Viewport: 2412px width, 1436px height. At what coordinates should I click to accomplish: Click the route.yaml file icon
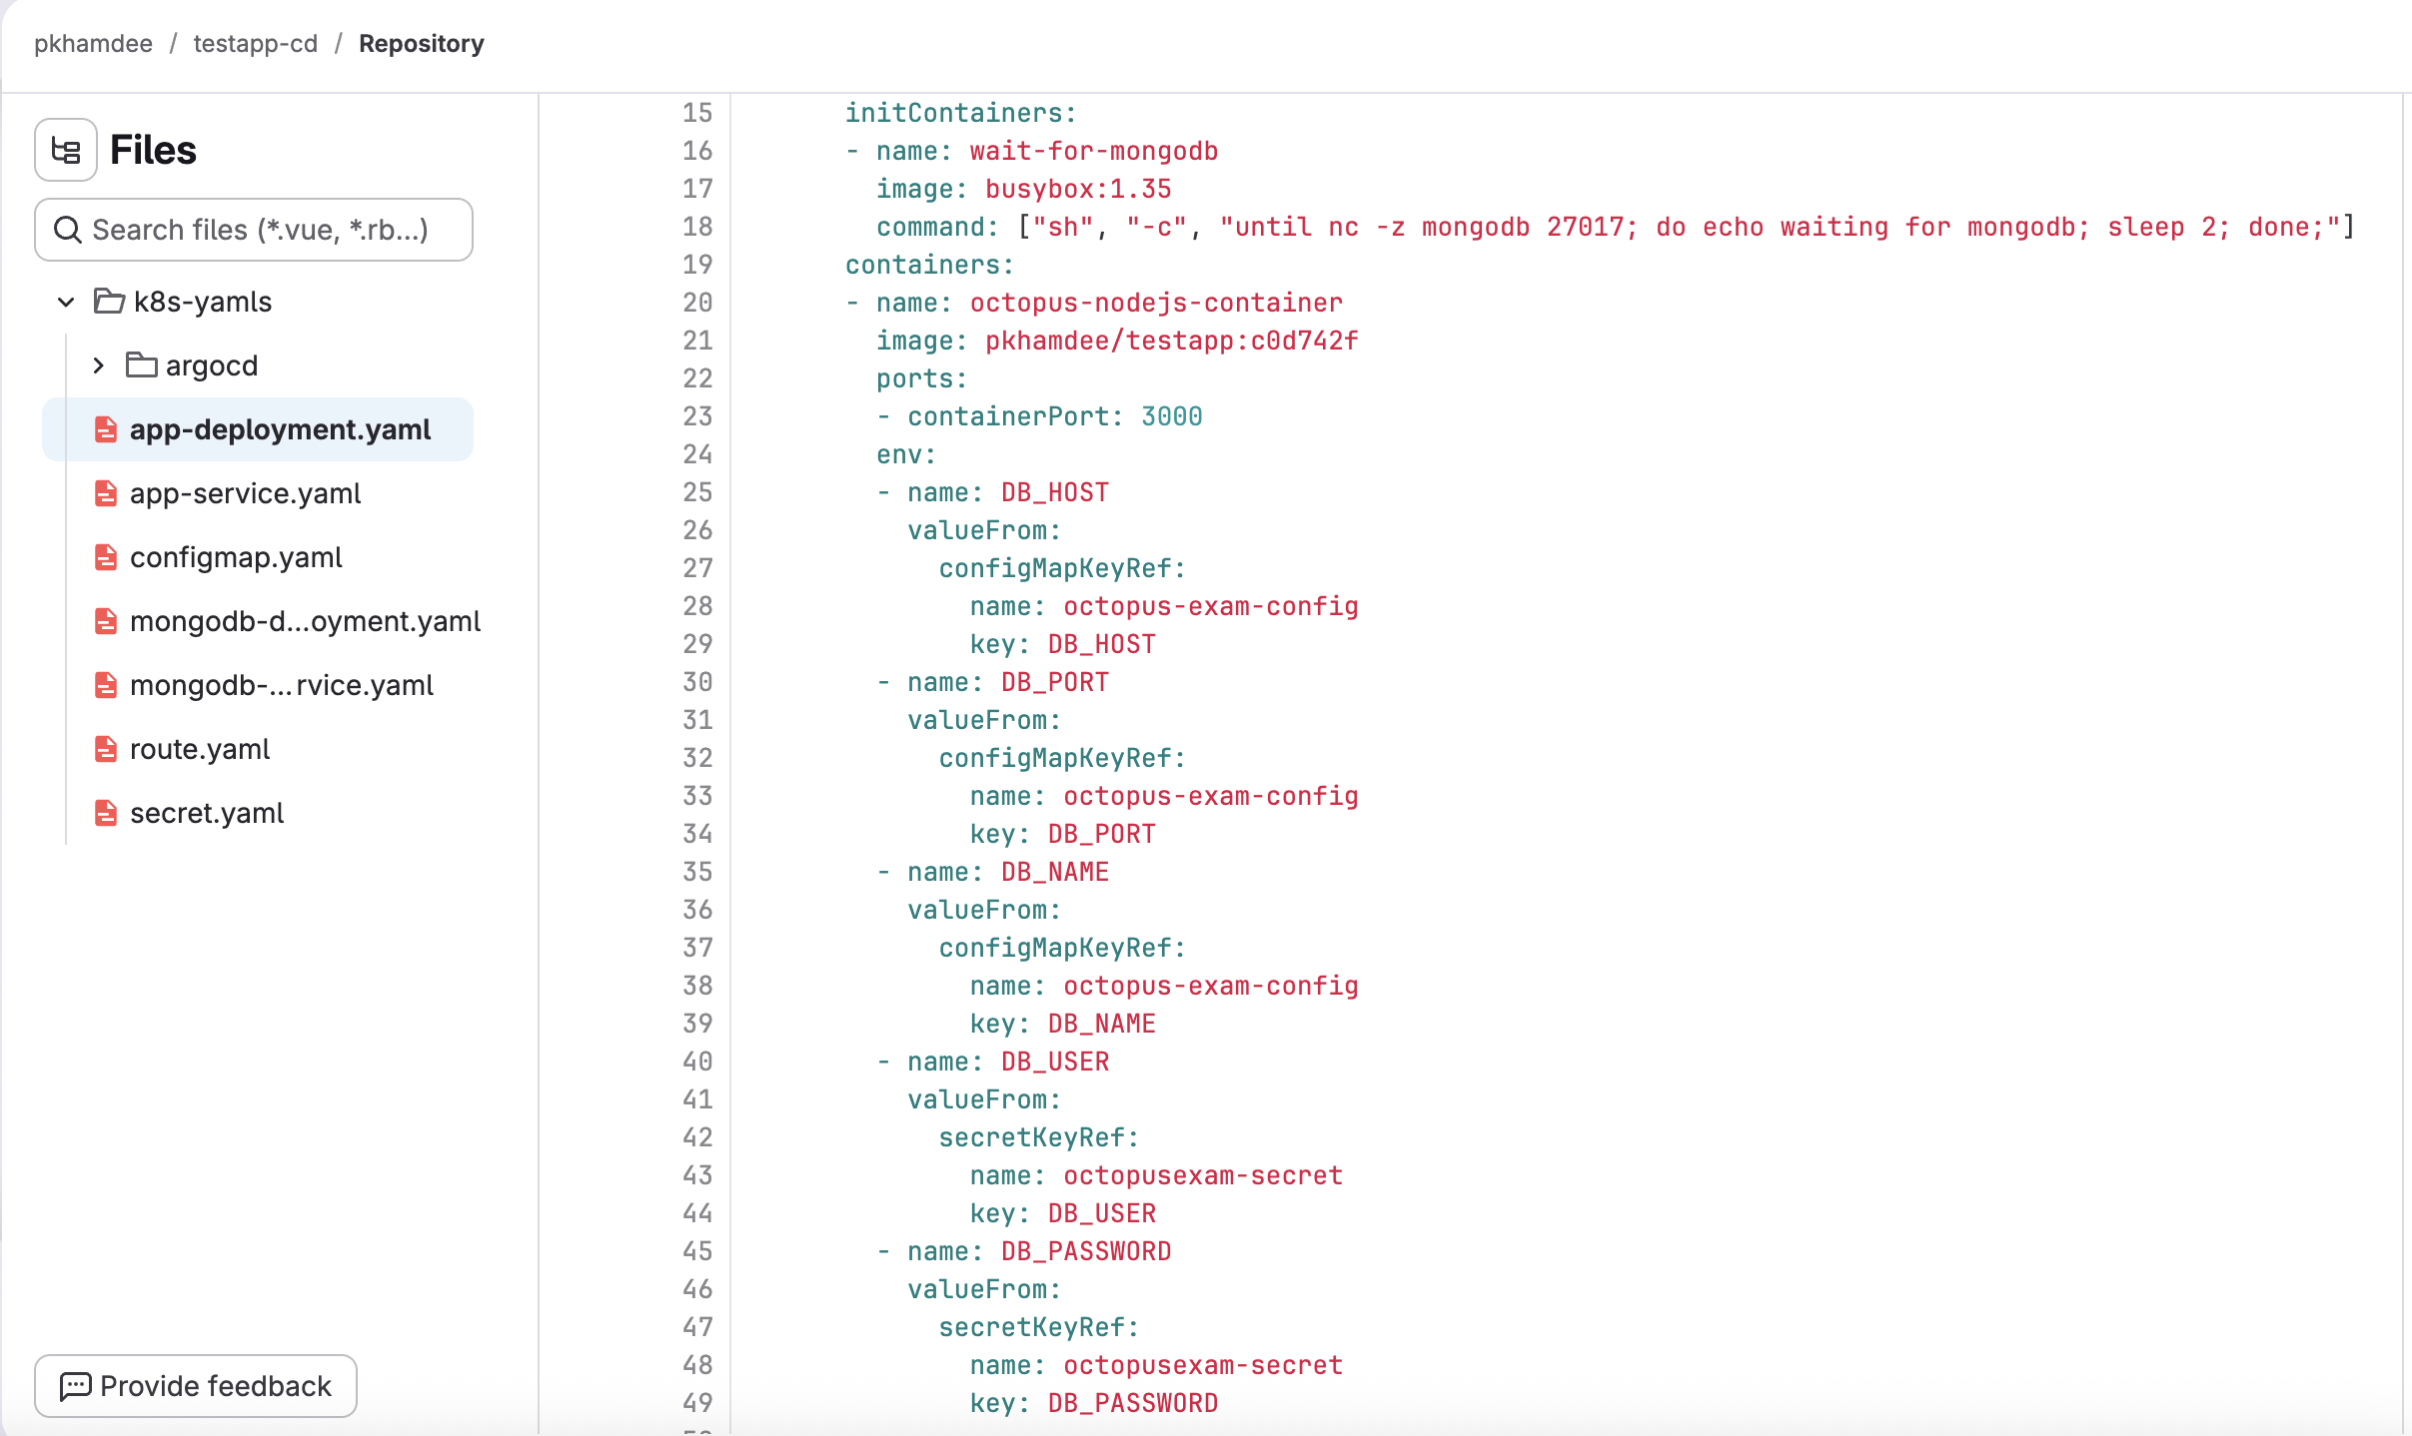(x=106, y=749)
